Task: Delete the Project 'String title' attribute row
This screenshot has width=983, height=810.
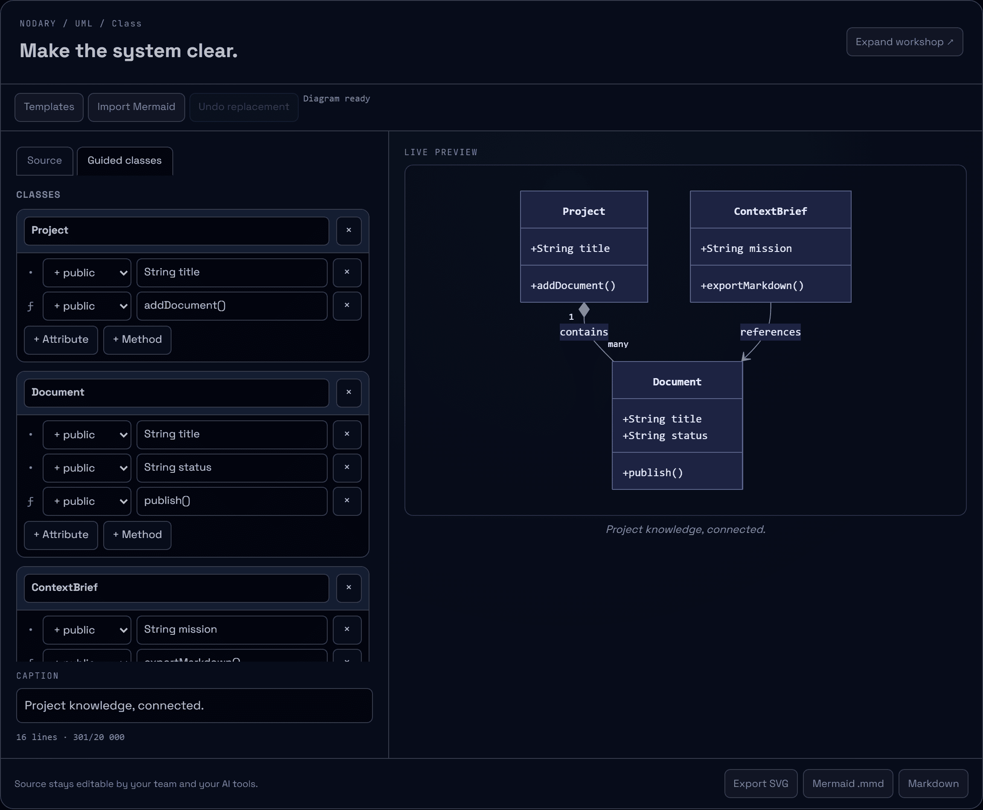Action: 347,272
